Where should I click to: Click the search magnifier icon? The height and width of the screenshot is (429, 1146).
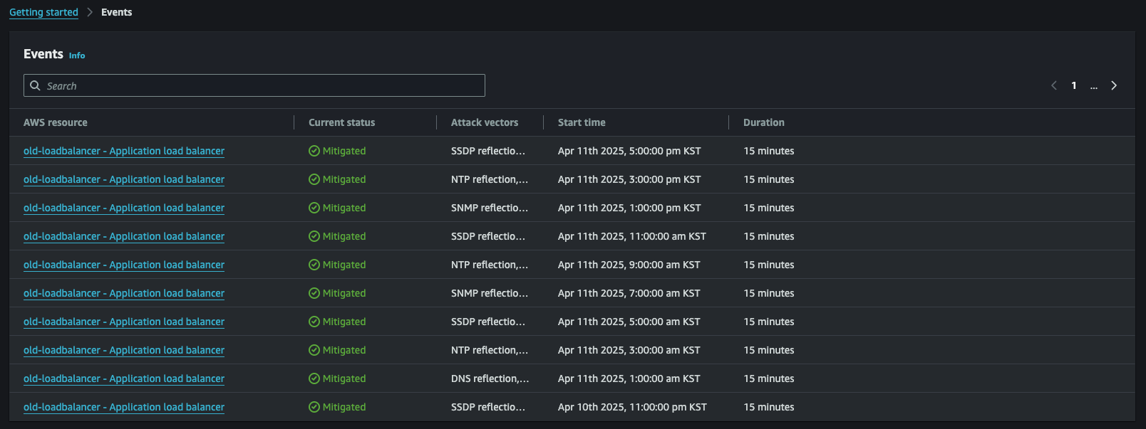pos(35,85)
